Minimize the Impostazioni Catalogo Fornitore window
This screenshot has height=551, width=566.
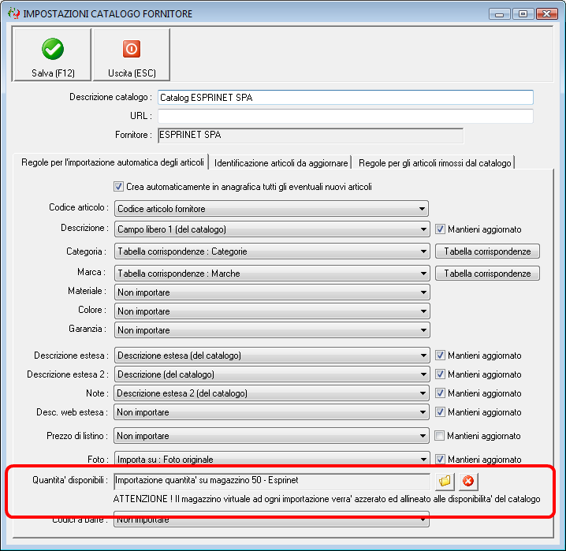(499, 13)
